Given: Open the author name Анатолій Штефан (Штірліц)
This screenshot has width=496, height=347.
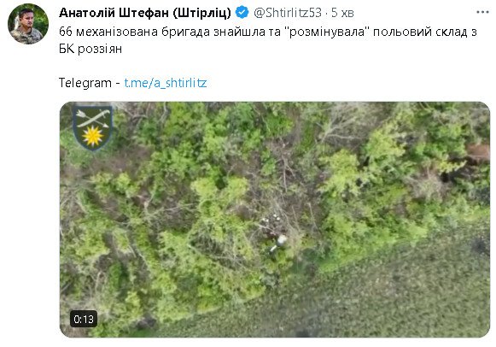Looking at the screenshot, I should tap(145, 13).
